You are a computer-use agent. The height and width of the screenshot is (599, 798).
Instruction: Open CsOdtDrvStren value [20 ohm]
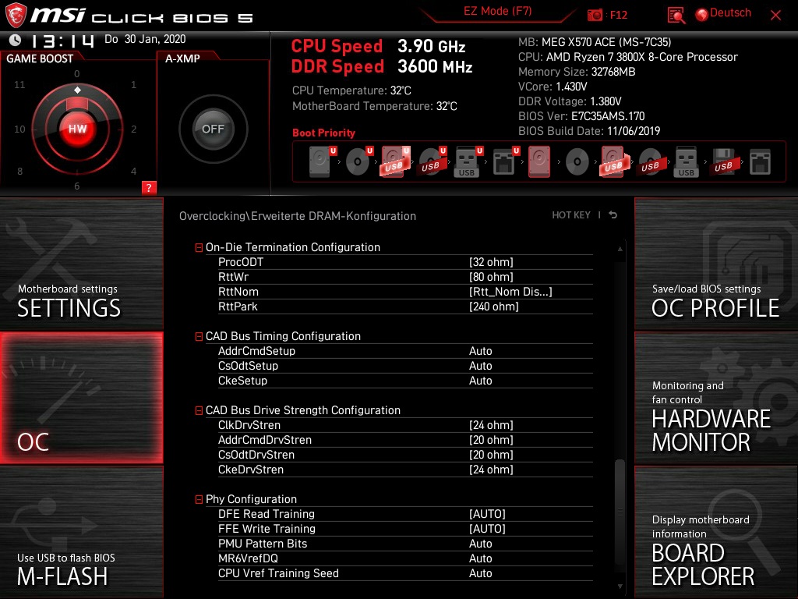pyautogui.click(x=491, y=455)
